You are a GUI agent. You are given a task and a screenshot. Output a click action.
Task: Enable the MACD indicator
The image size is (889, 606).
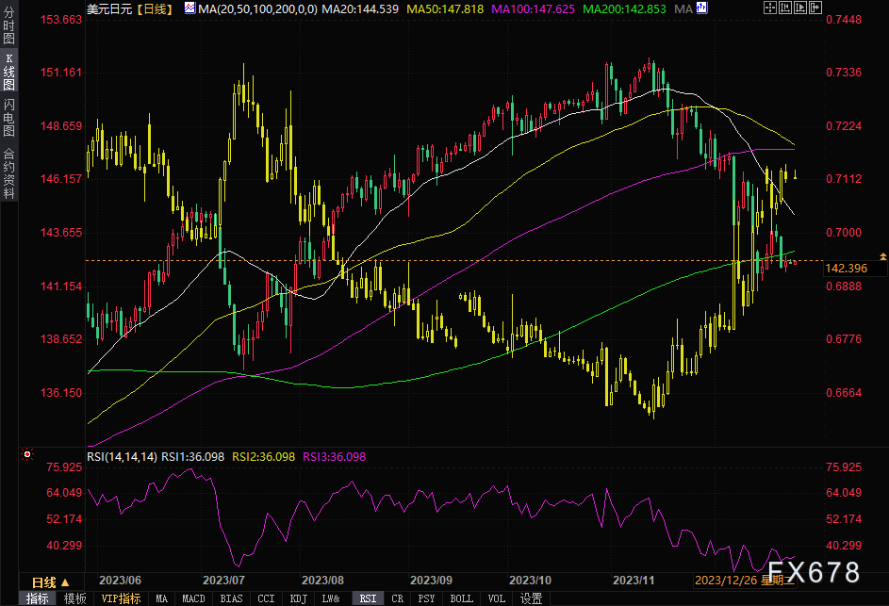coord(193,598)
